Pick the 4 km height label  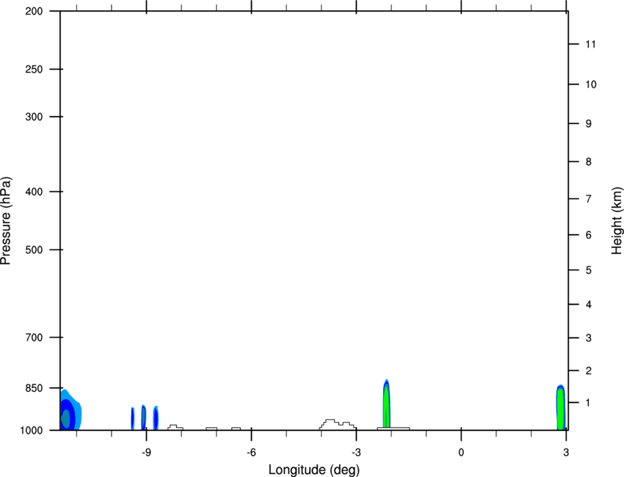(589, 305)
